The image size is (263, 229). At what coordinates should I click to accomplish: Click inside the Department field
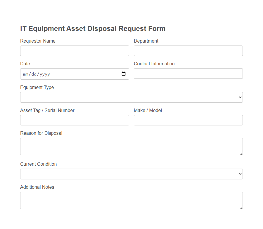pyautogui.click(x=188, y=50)
